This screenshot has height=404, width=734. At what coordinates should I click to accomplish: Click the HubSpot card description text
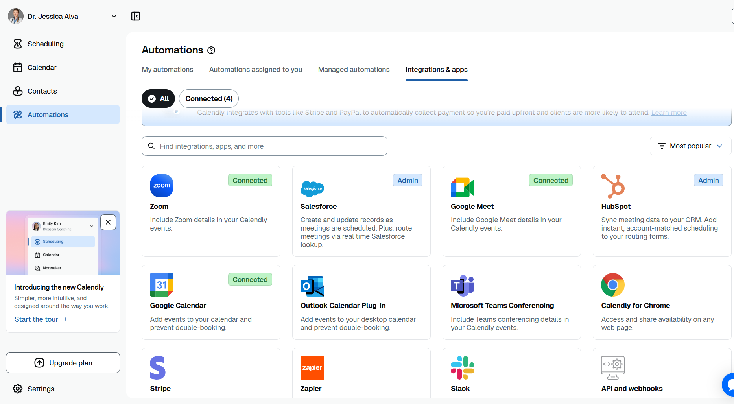pyautogui.click(x=660, y=228)
